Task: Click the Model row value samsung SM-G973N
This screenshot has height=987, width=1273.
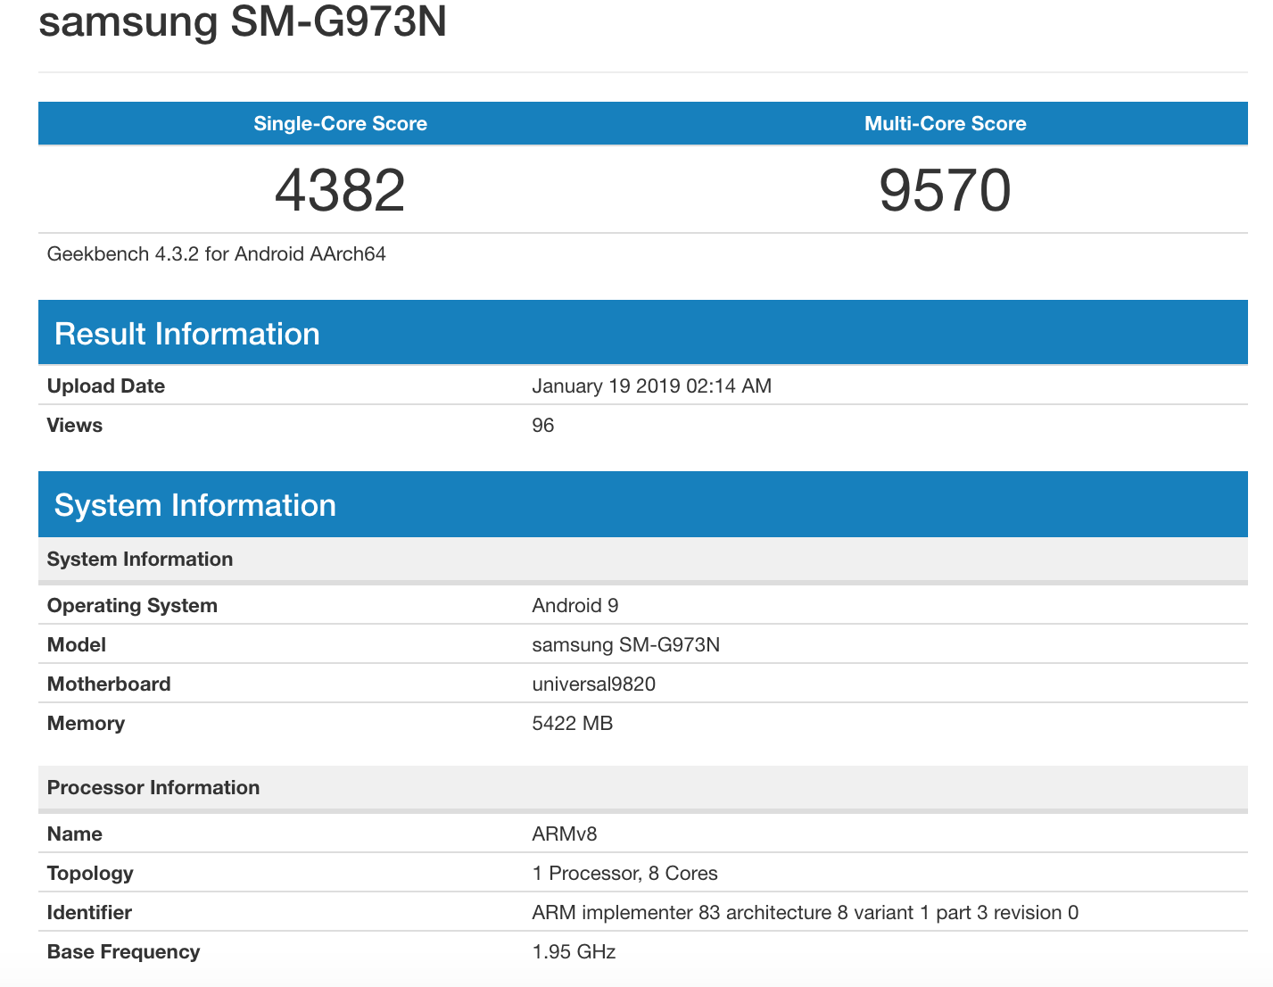Action: coord(625,645)
